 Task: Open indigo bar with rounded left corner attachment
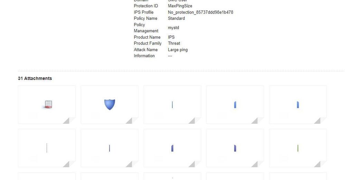click(x=172, y=148)
